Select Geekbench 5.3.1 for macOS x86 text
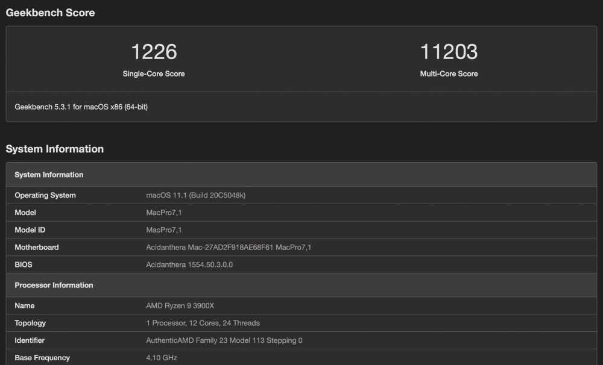 pyautogui.click(x=81, y=107)
